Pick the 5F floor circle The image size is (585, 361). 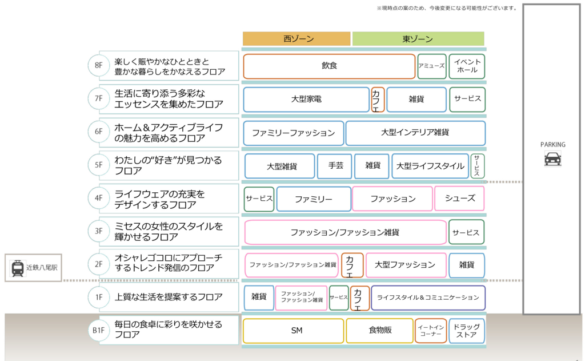coord(98,165)
